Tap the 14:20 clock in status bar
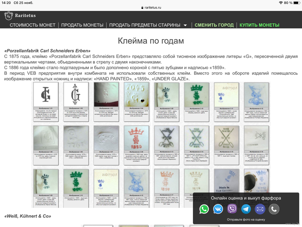 [x=6, y=3]
